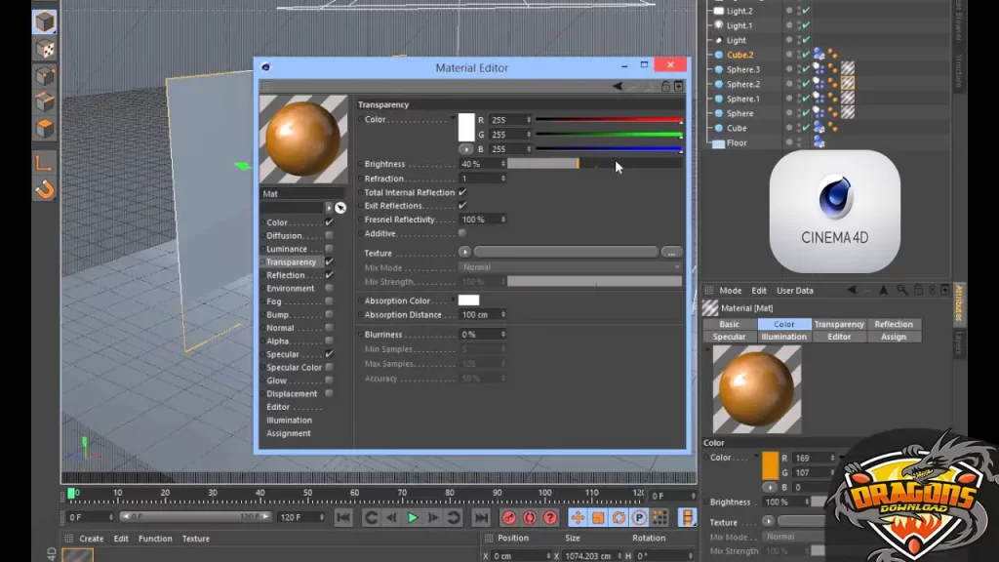Viewport: 999px width, 562px height.
Task: Open the Edit menu in the attributes panel
Action: pos(759,290)
